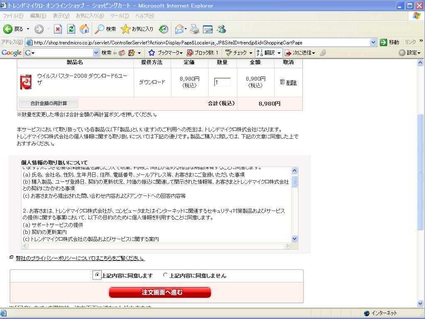This screenshot has width=425, height=319.
Task: Click the recalculate total (合計金額の再計算) button
Action: point(49,103)
